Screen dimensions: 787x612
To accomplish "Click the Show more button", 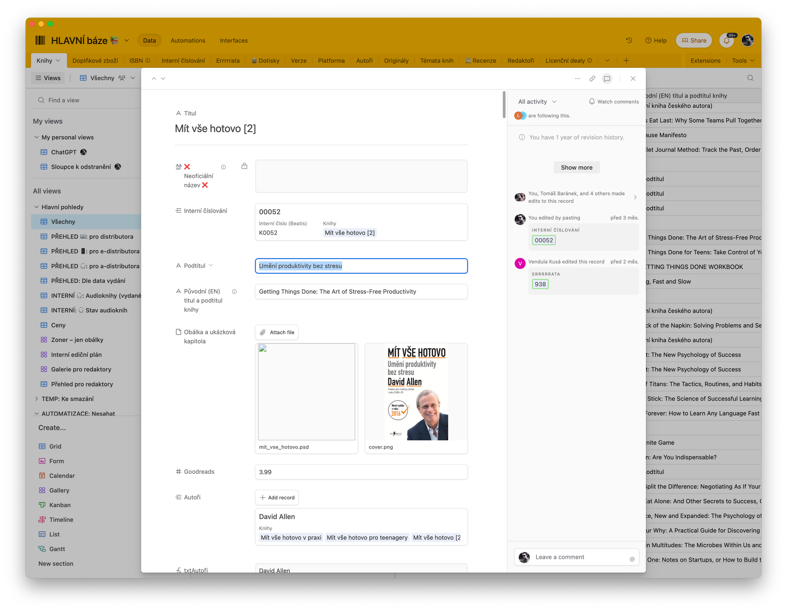I will 576,167.
